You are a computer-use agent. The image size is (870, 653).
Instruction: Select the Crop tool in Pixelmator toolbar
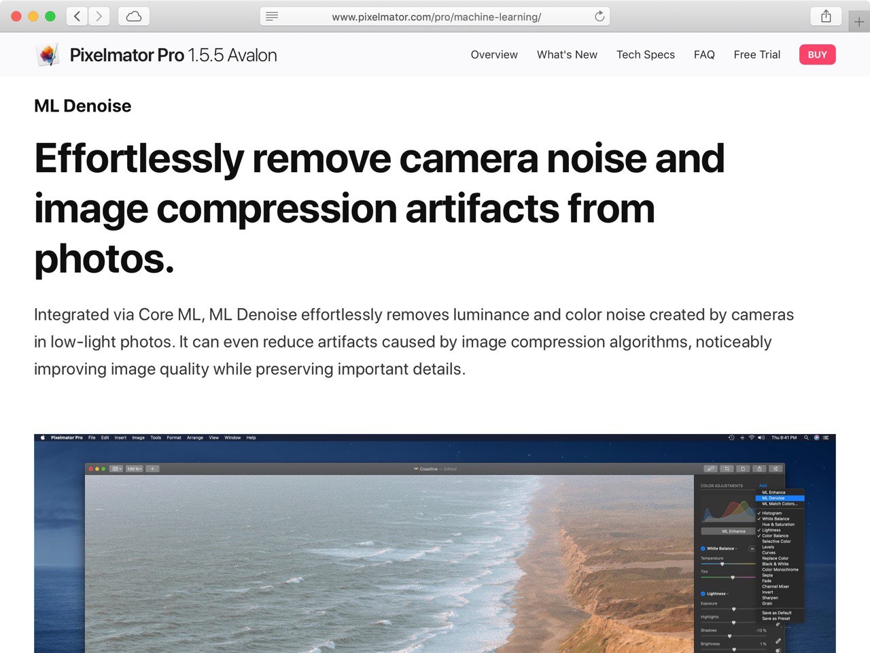(x=727, y=469)
